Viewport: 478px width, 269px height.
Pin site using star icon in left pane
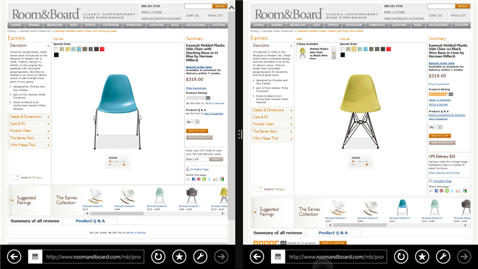coord(179,256)
